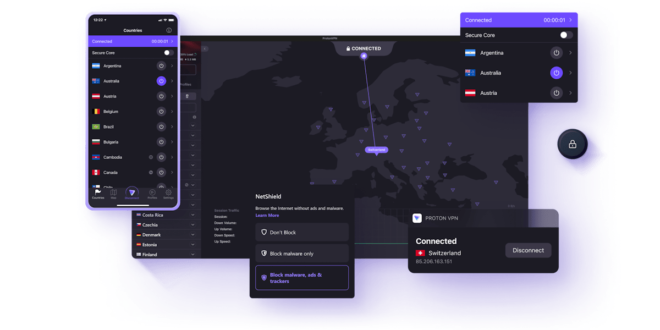
Task: Click the round padlock button
Action: 573,144
